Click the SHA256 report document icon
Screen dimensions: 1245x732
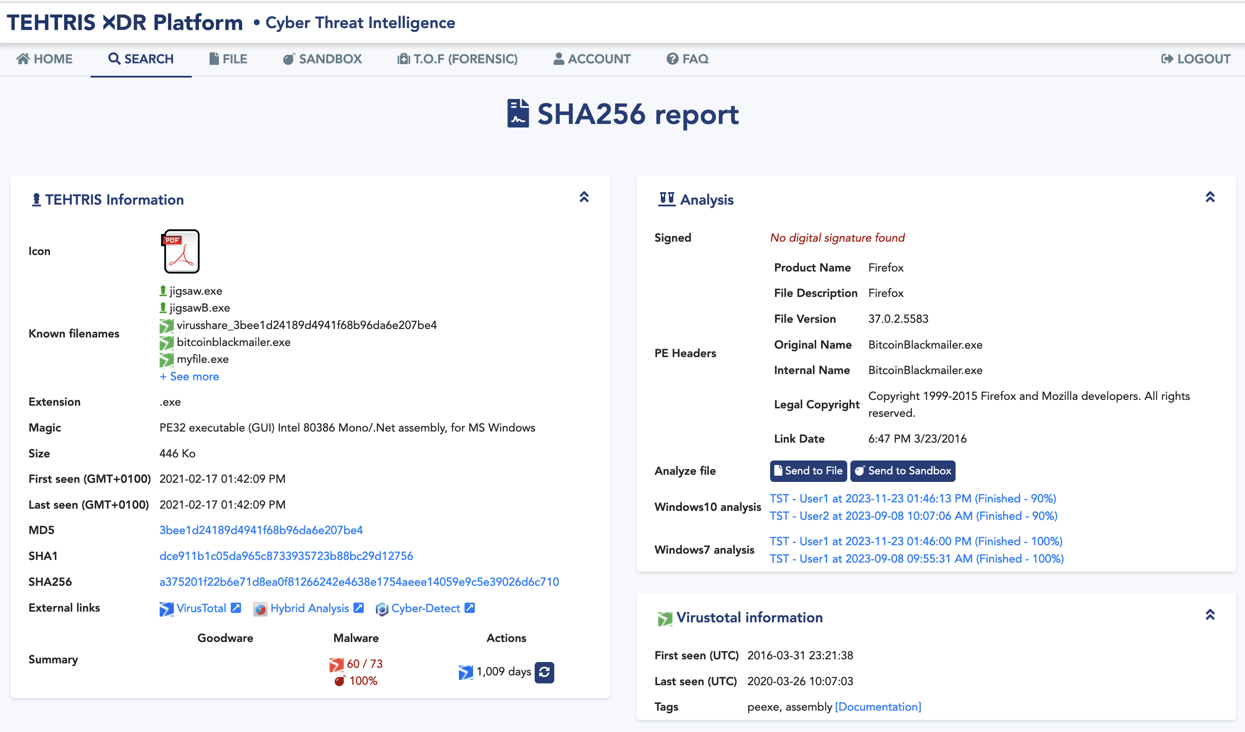[x=518, y=114]
